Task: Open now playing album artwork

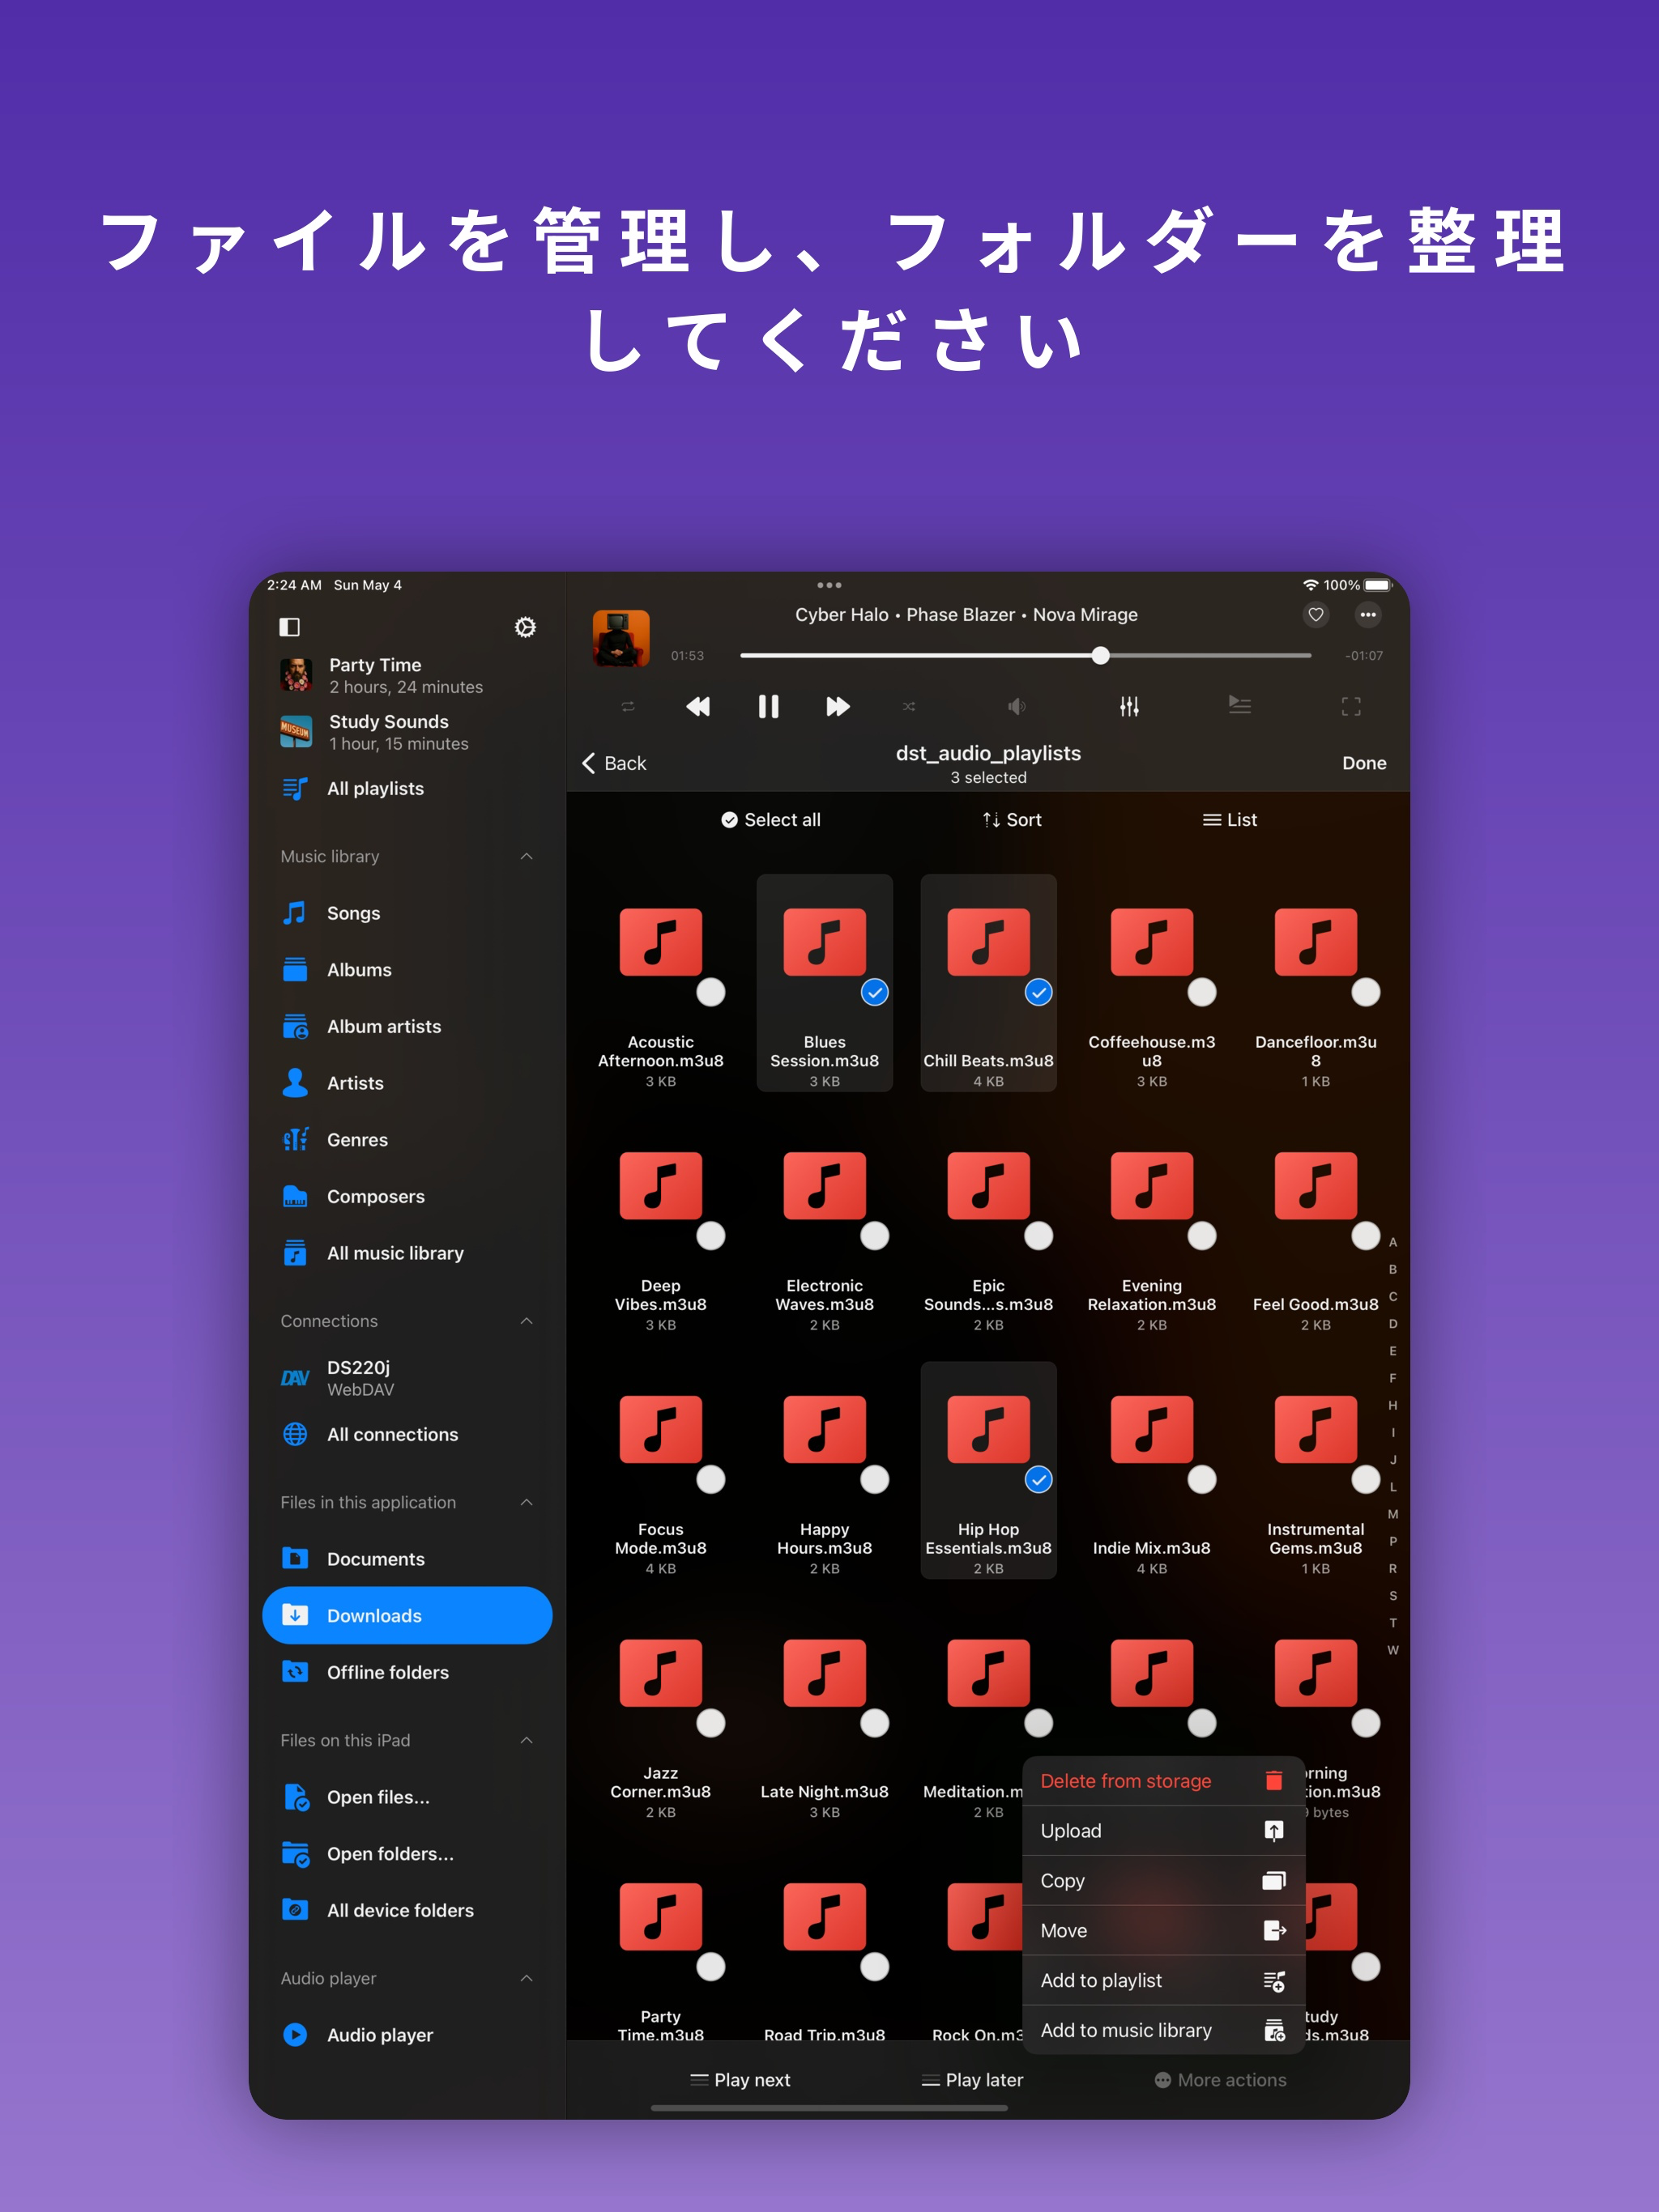Action: pos(621,638)
